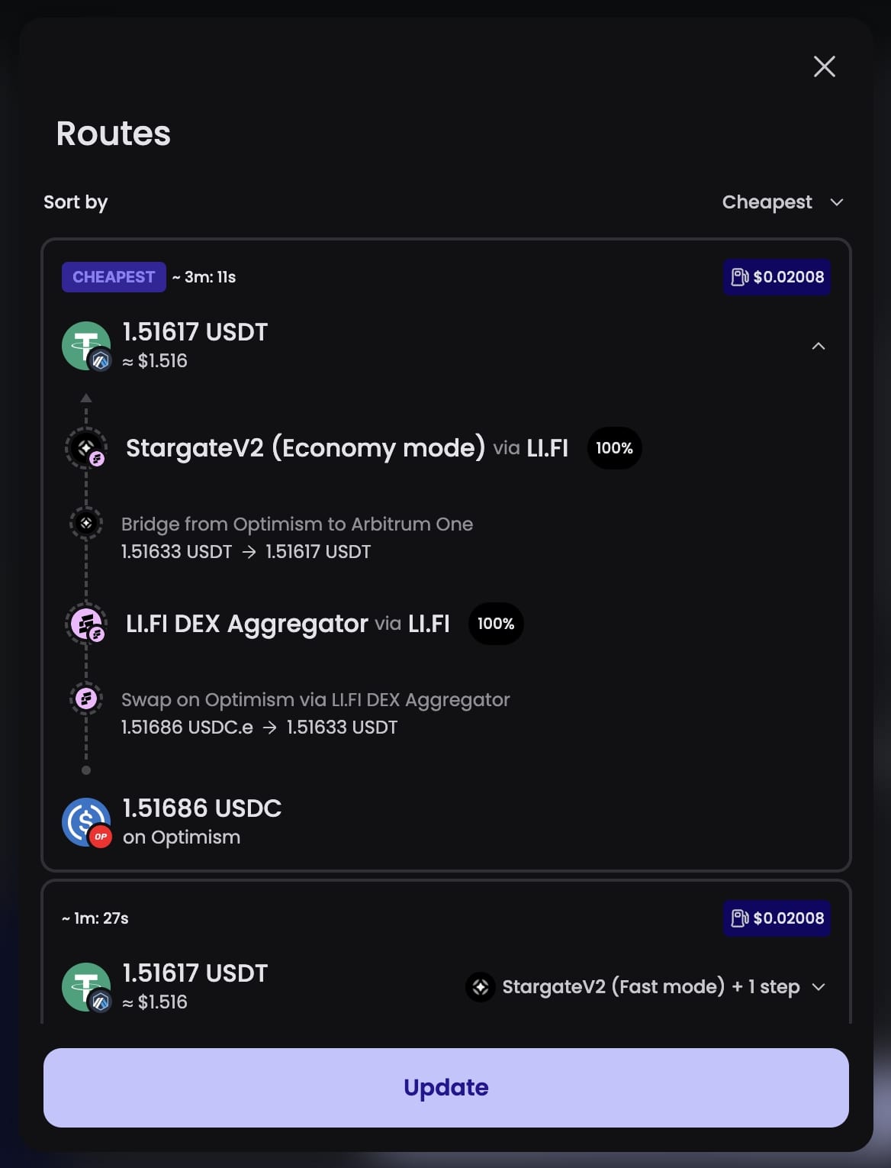The image size is (891, 1168).
Task: Click the StargateV2 (Economy mode) step title
Action: pos(305,448)
